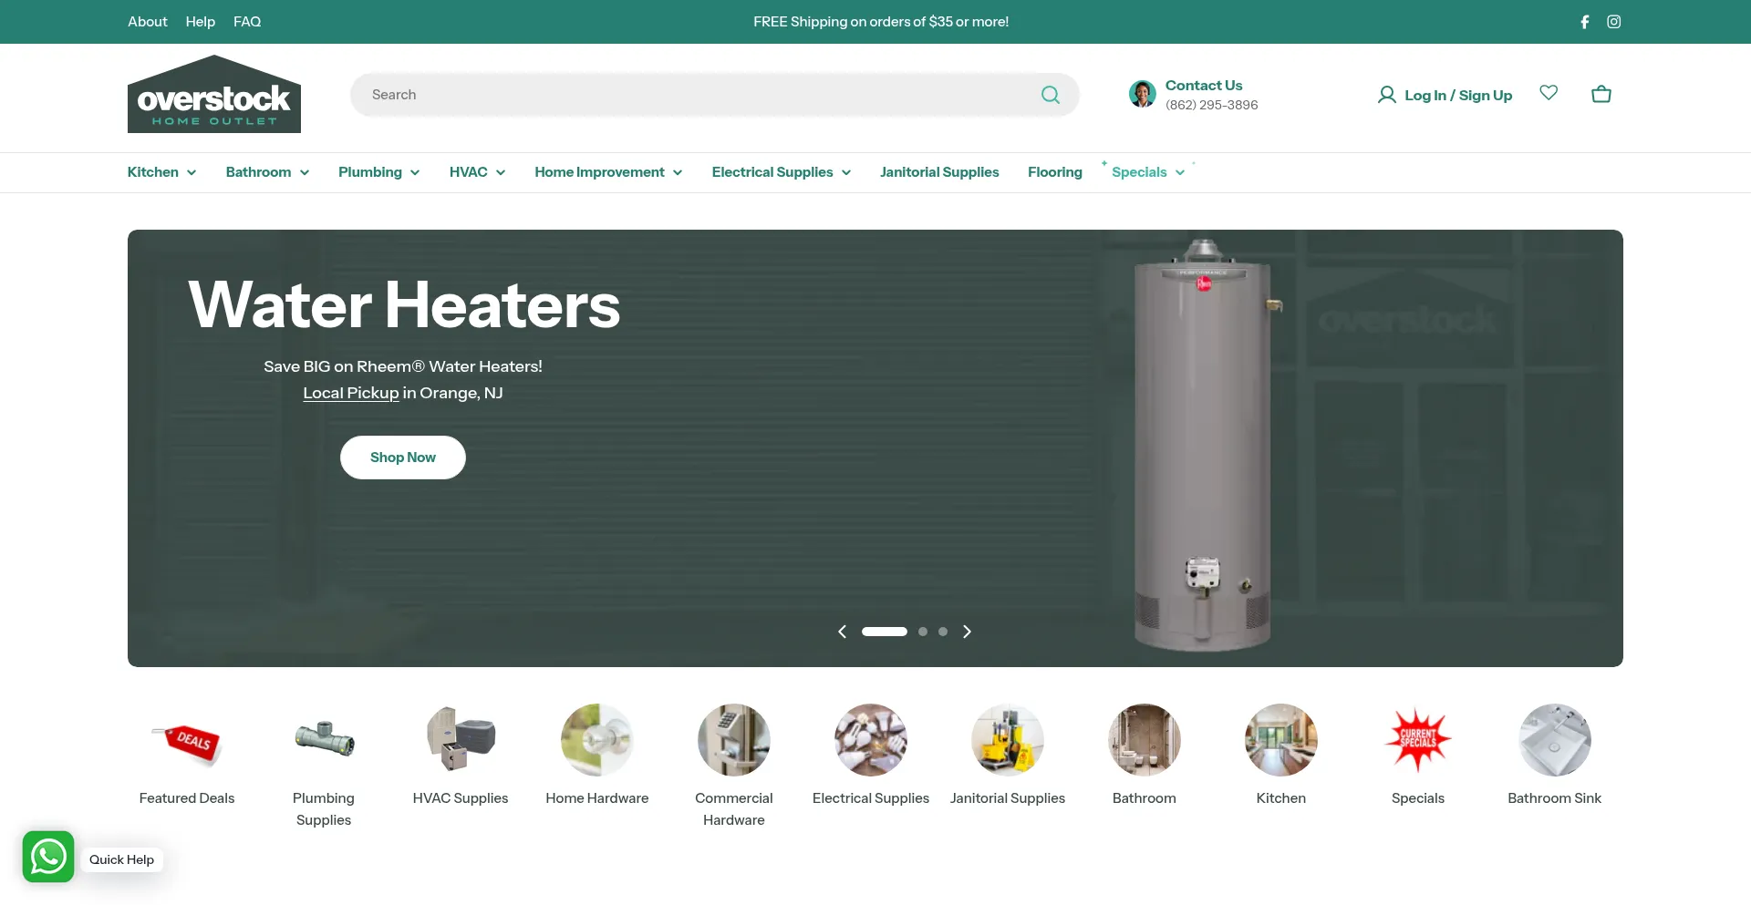Open Janitorial Supplies in the navigation bar

tap(939, 172)
